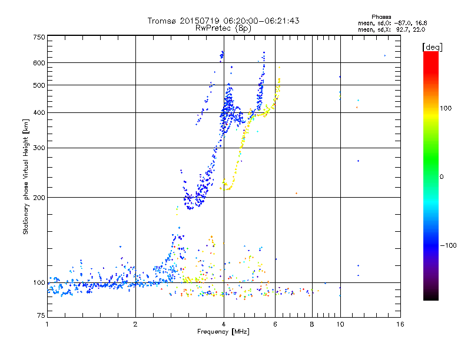Click the yellow X-mode trace cusp near 6 MHz

[278, 84]
